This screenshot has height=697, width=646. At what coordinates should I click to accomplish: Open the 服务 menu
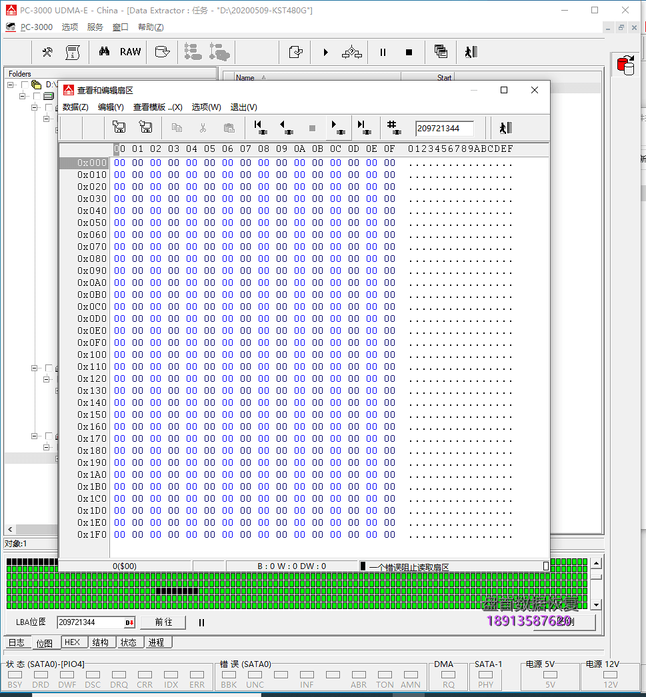tap(95, 27)
